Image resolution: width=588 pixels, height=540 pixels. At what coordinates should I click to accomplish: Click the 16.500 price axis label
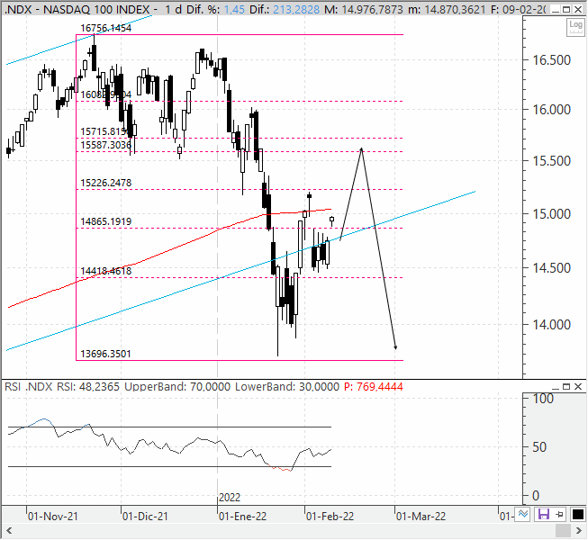[x=552, y=60]
